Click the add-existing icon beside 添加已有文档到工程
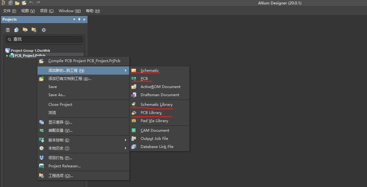 click(42, 79)
